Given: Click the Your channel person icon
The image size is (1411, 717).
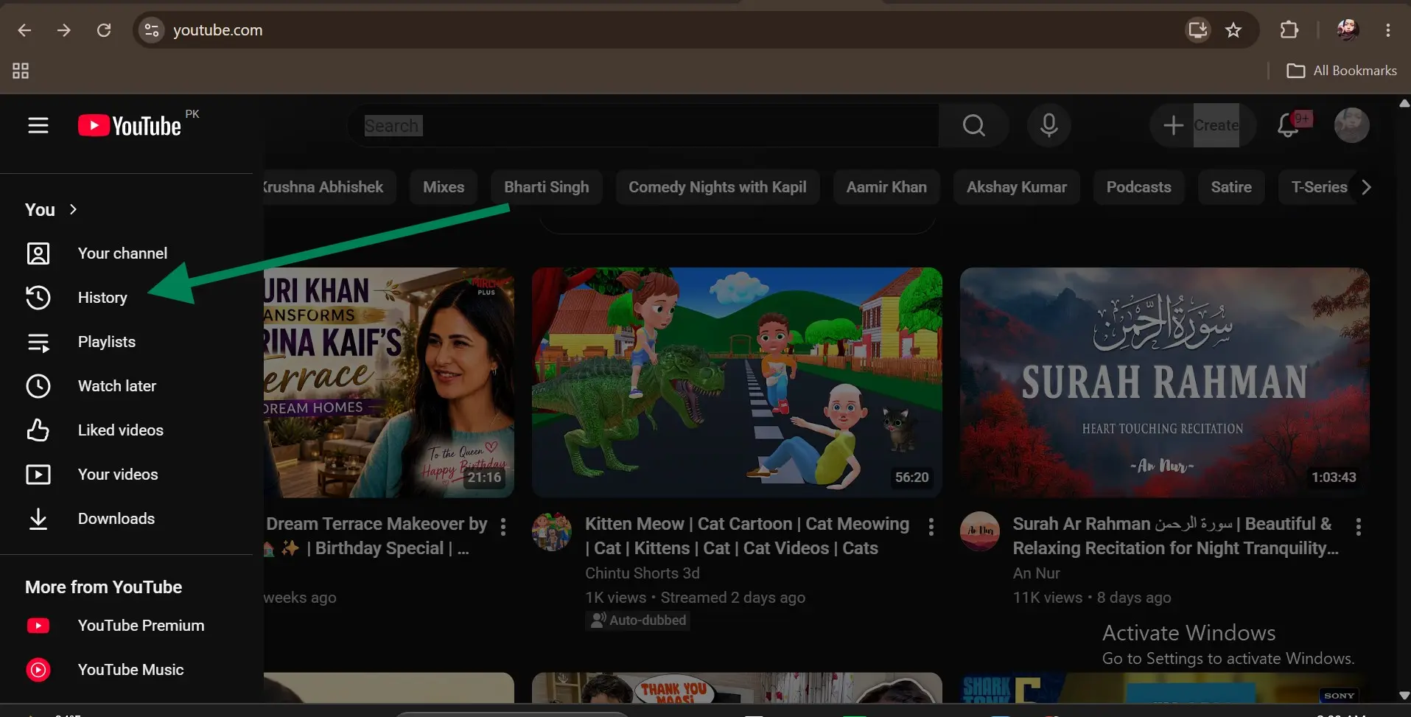Looking at the screenshot, I should tap(38, 253).
